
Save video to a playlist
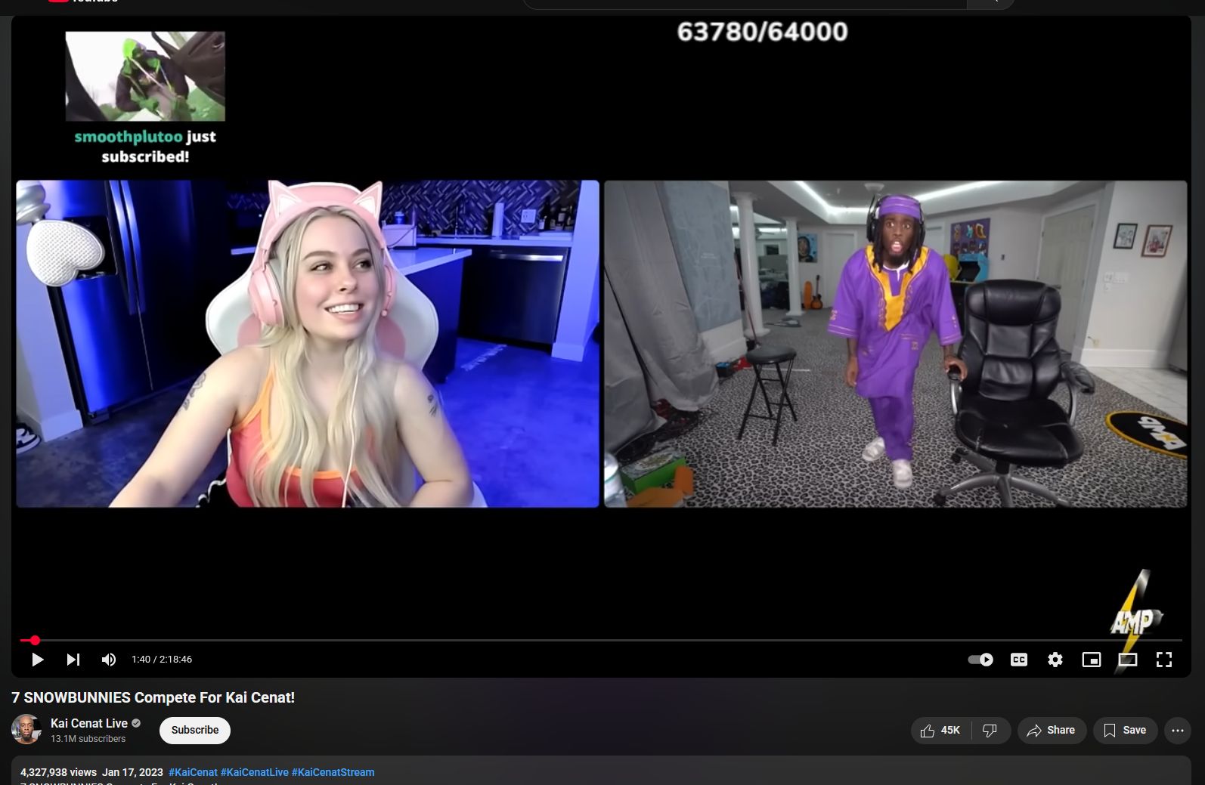tap(1125, 730)
